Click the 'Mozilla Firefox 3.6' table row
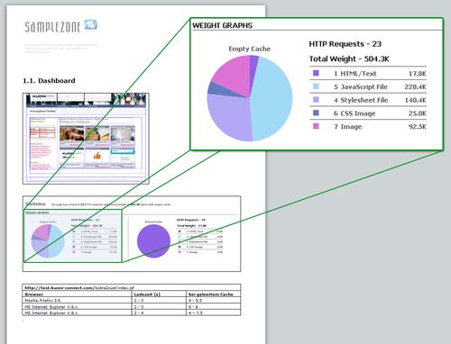The width and height of the screenshot is (451, 344). tap(132, 300)
